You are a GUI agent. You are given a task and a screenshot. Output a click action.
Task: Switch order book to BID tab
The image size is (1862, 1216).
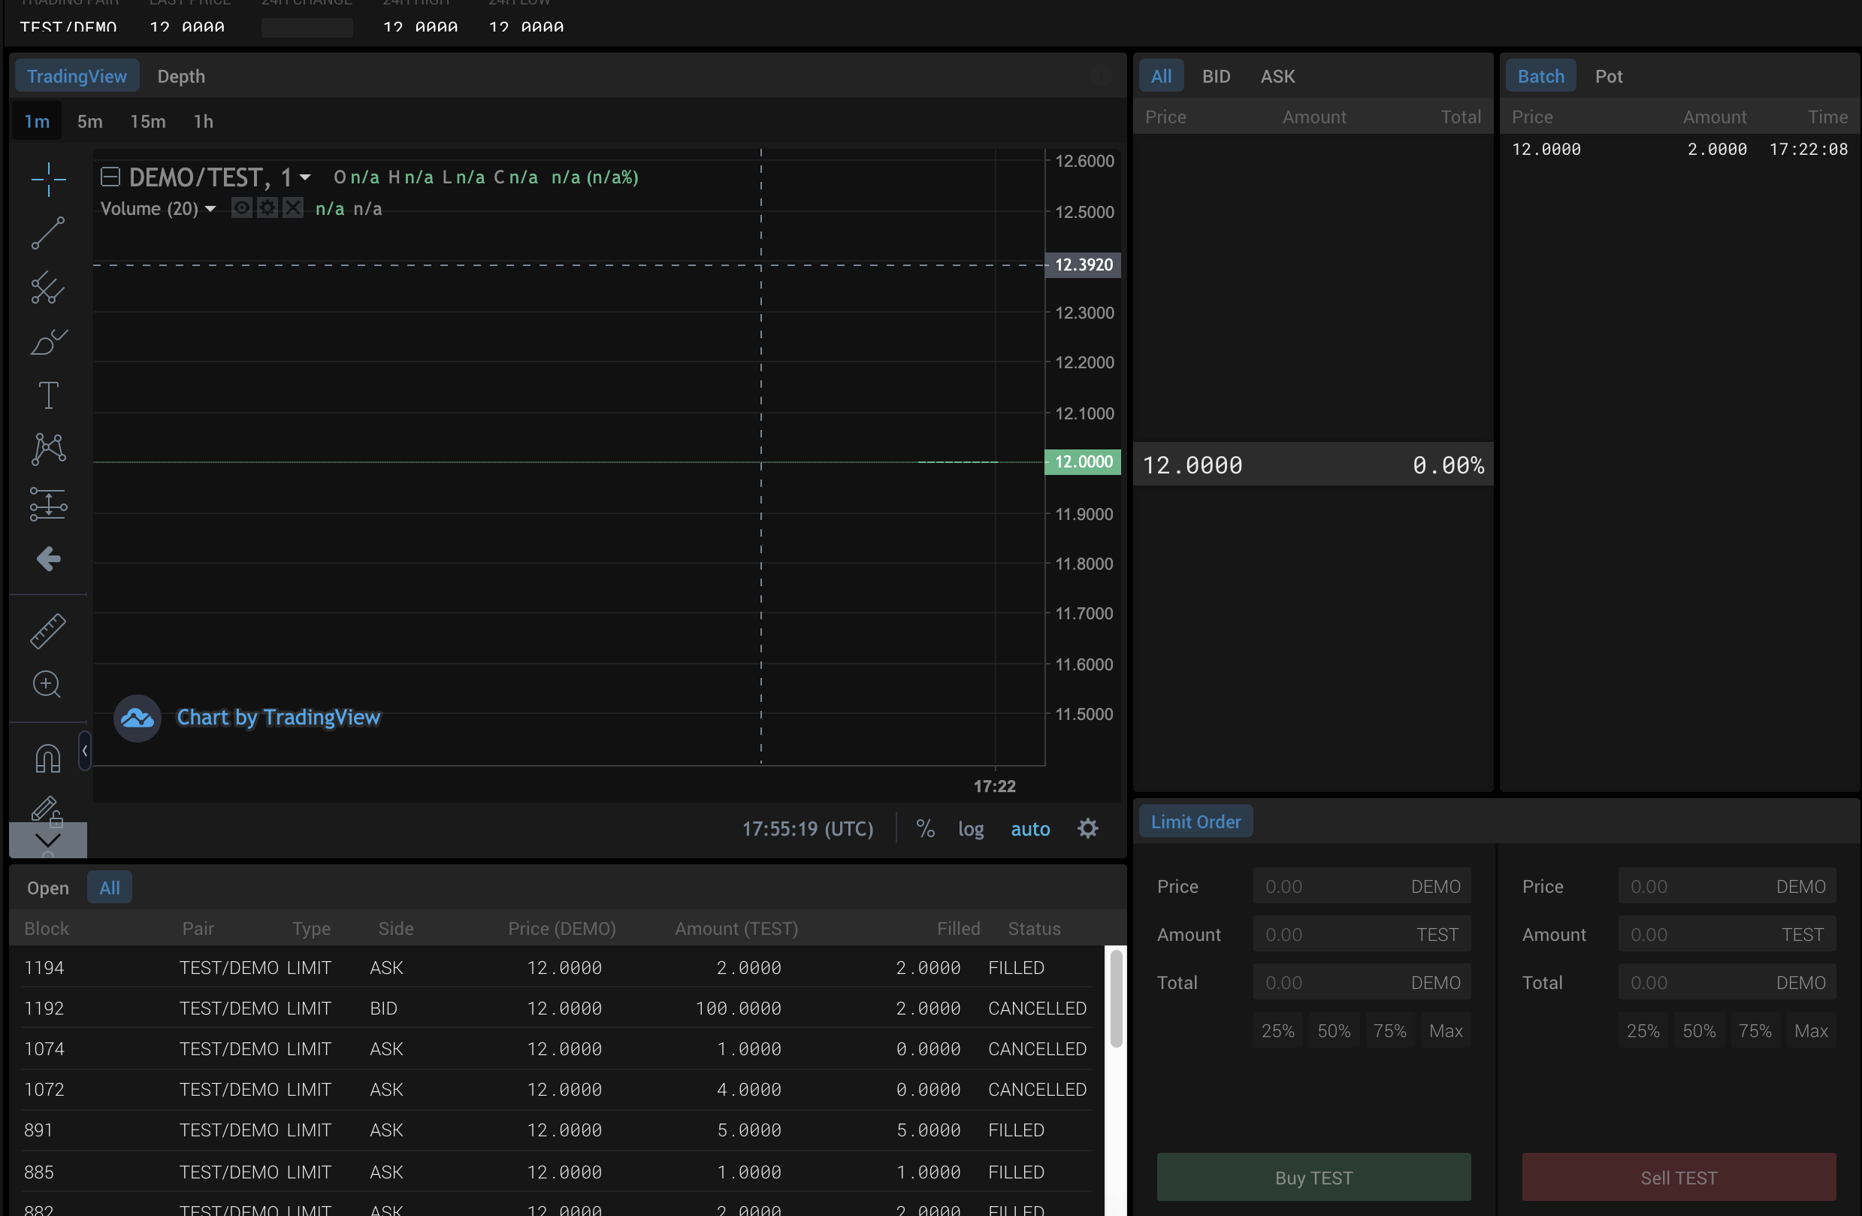(1215, 76)
